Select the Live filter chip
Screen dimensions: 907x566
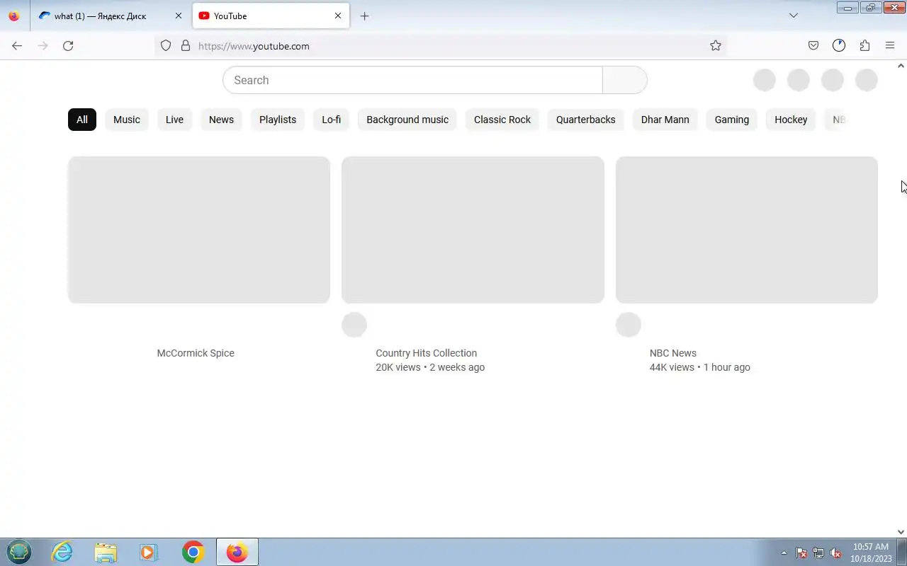(174, 120)
